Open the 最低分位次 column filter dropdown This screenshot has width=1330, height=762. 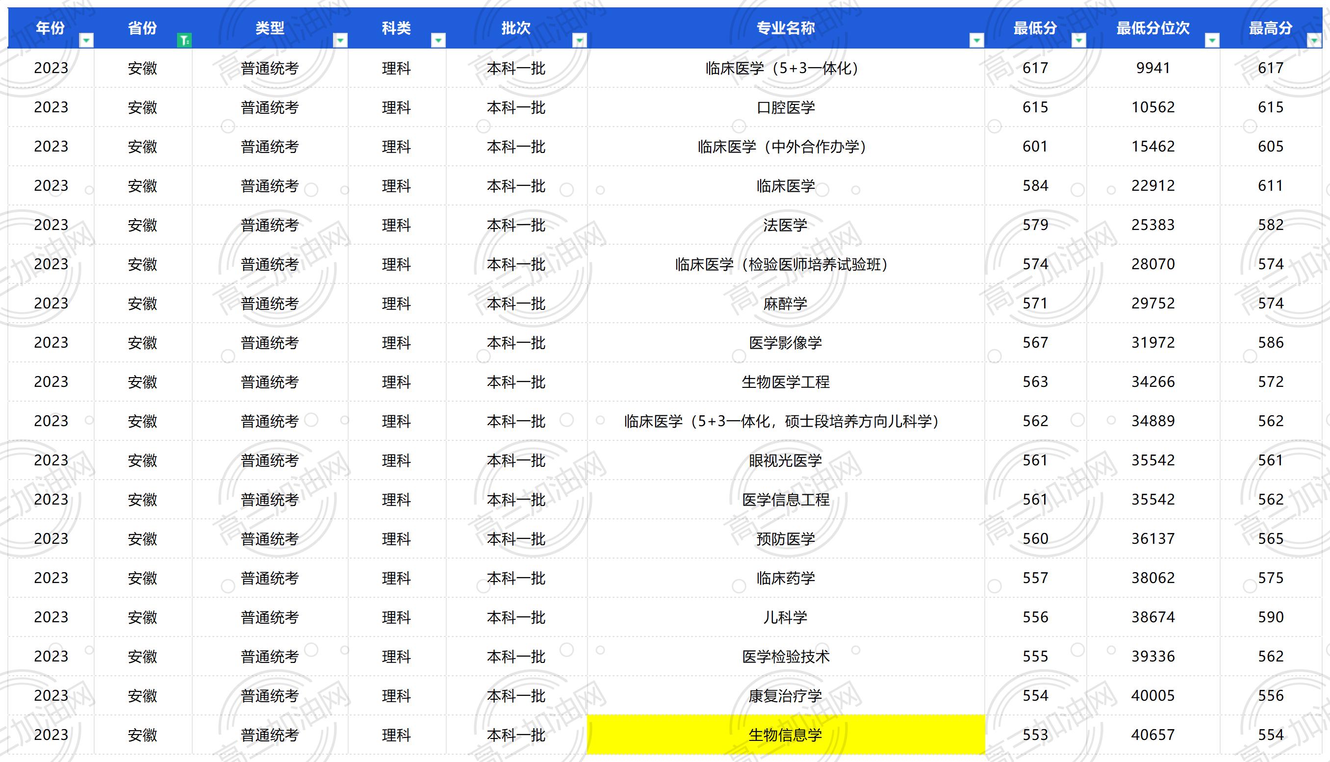1212,40
